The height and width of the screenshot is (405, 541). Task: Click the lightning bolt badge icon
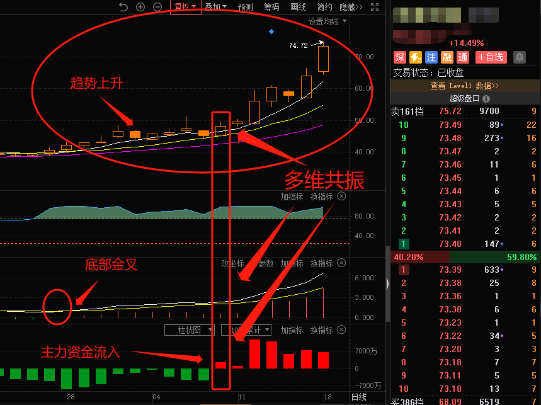tap(416, 57)
